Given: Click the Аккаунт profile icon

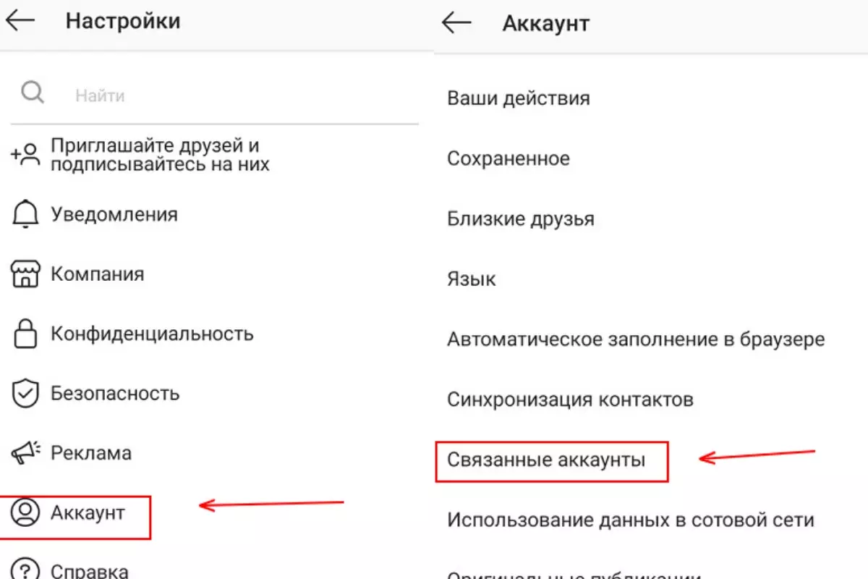Looking at the screenshot, I should point(26,512).
